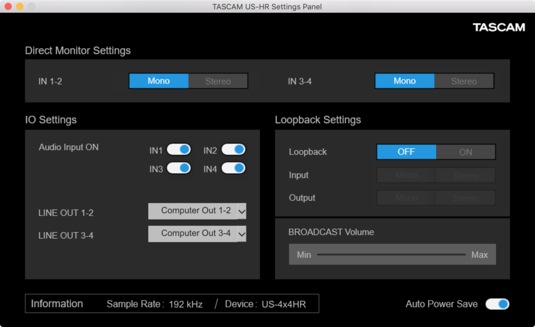The image size is (535, 327).
Task: Click the 192 kHz sample rate value
Action: pyautogui.click(x=186, y=304)
